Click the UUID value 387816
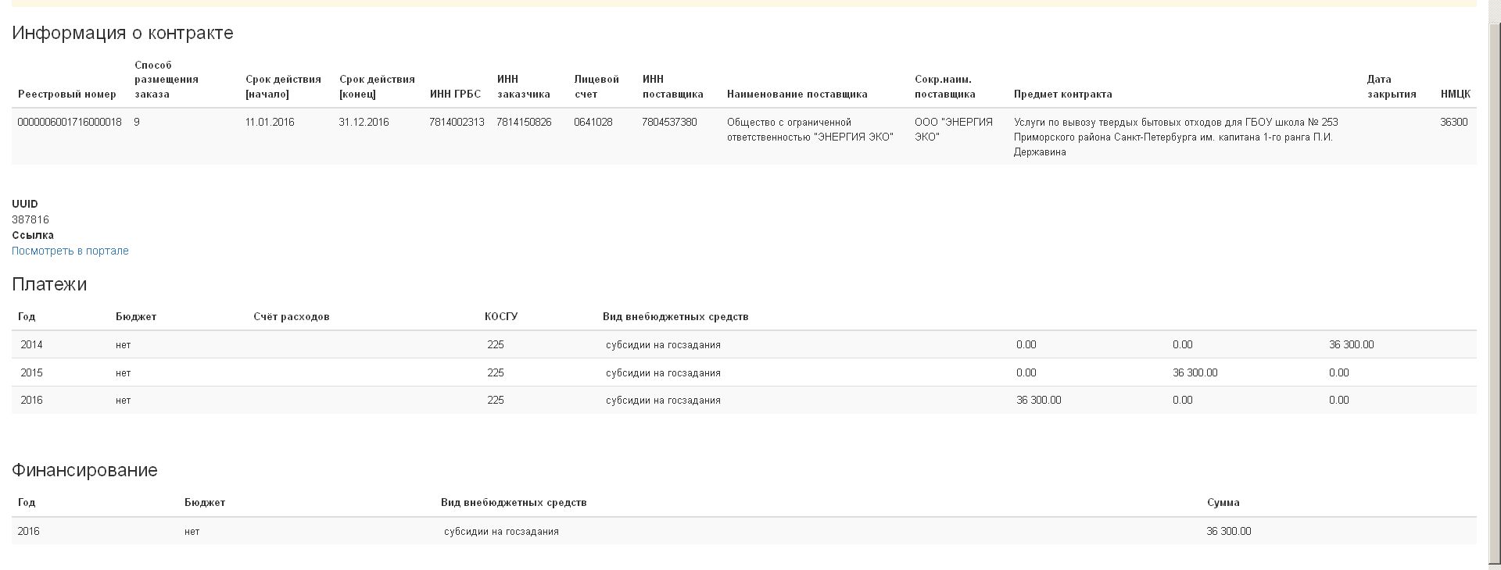 tap(30, 219)
